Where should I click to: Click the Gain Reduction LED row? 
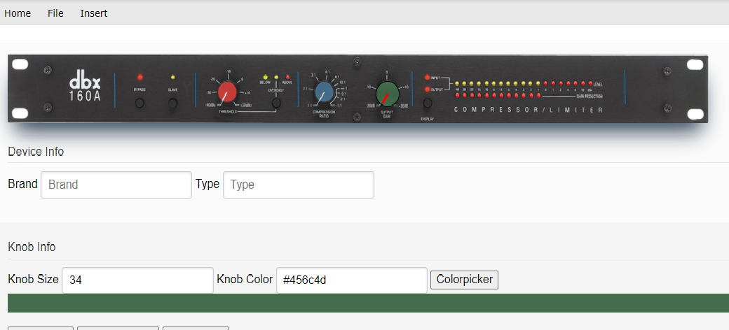[498, 96]
